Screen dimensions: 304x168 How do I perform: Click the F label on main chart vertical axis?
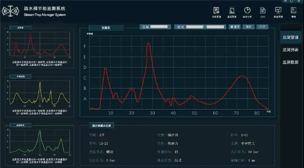[x=85, y=46]
